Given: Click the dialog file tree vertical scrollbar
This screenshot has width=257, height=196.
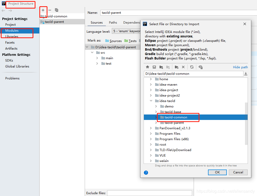Looking at the screenshot, I should pyautogui.click(x=246, y=124).
